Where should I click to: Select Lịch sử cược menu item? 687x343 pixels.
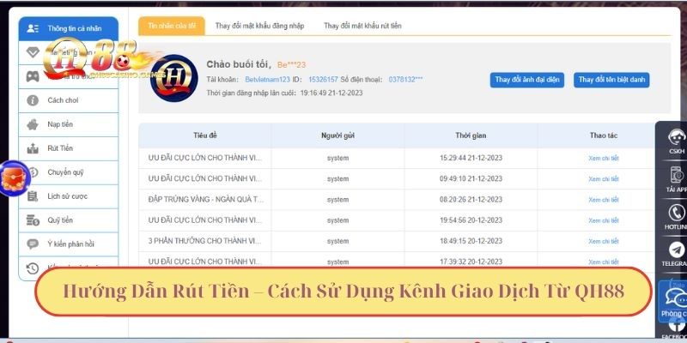[x=68, y=196]
